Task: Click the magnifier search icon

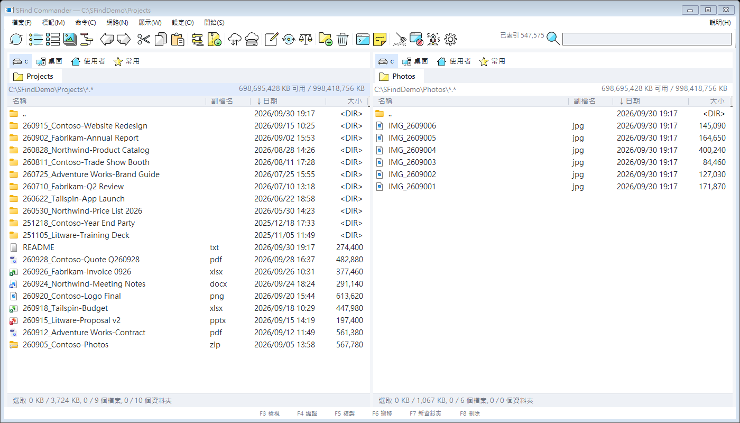Action: 553,39
